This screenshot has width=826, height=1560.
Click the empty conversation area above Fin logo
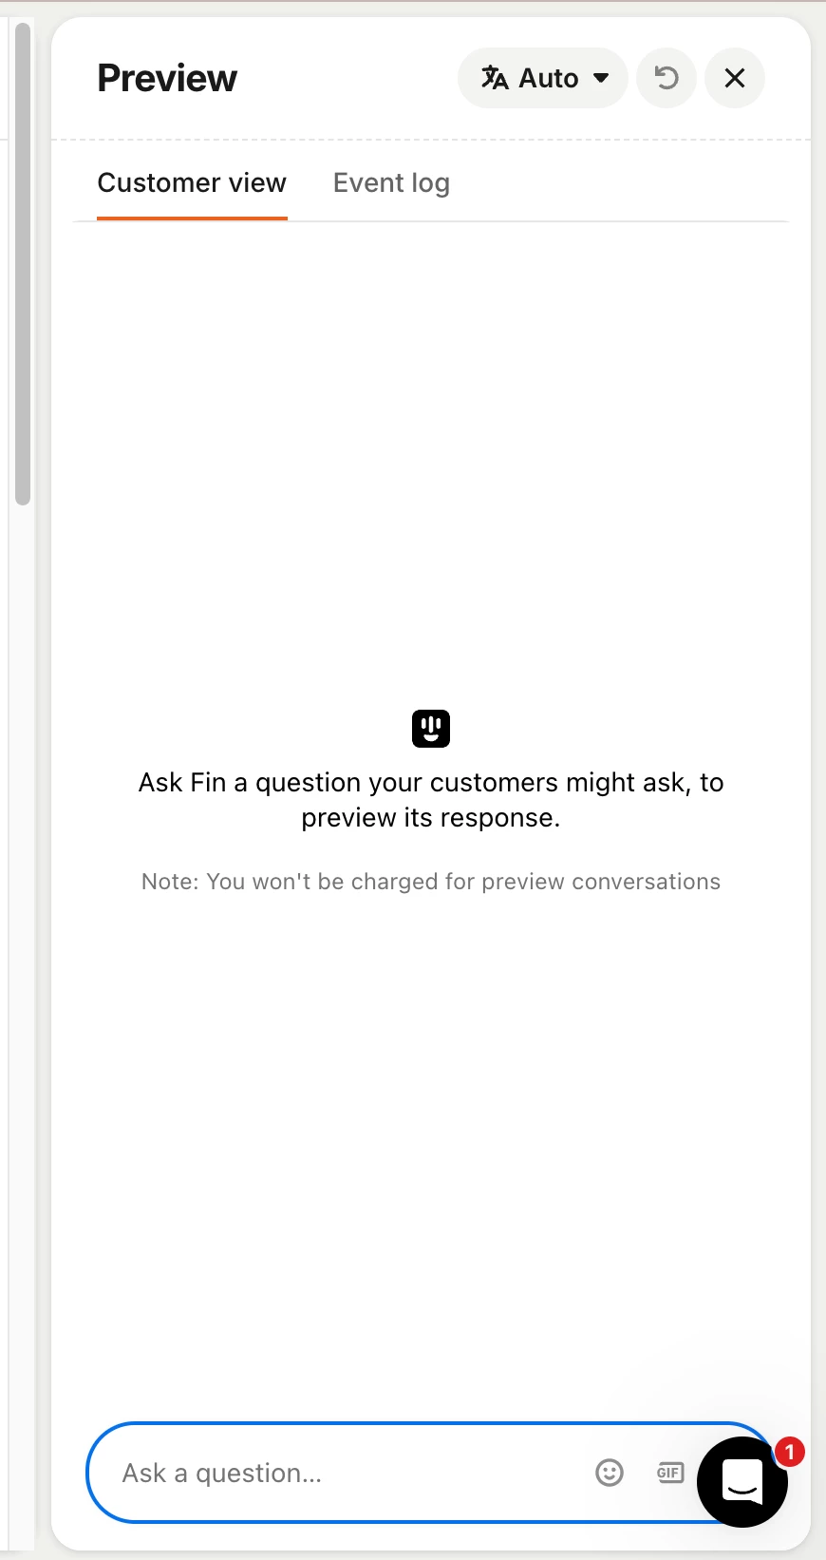[431, 456]
